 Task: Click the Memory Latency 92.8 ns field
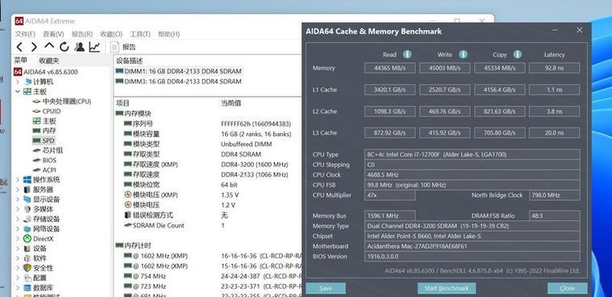tap(554, 68)
